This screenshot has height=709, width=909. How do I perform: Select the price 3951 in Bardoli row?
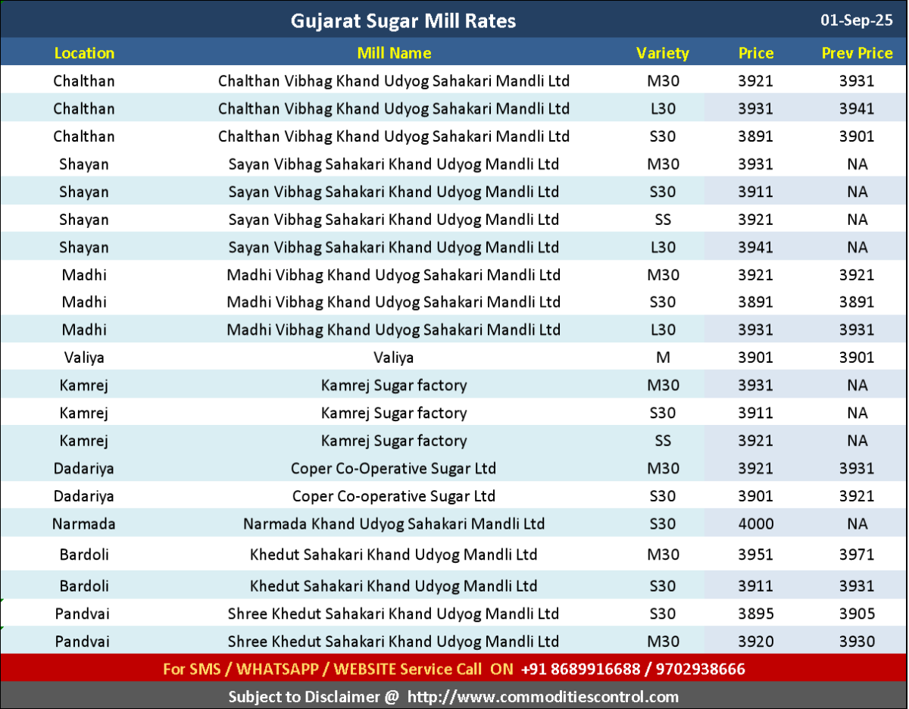pyautogui.click(x=756, y=554)
